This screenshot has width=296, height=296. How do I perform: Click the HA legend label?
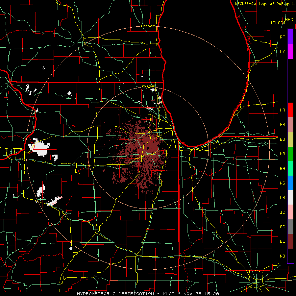pos(283,110)
